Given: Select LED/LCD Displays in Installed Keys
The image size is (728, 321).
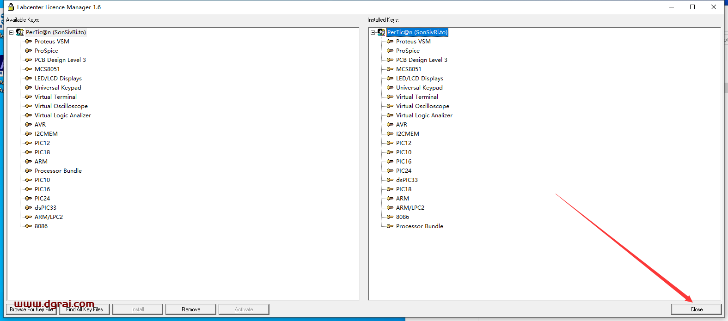Looking at the screenshot, I should [x=420, y=79].
